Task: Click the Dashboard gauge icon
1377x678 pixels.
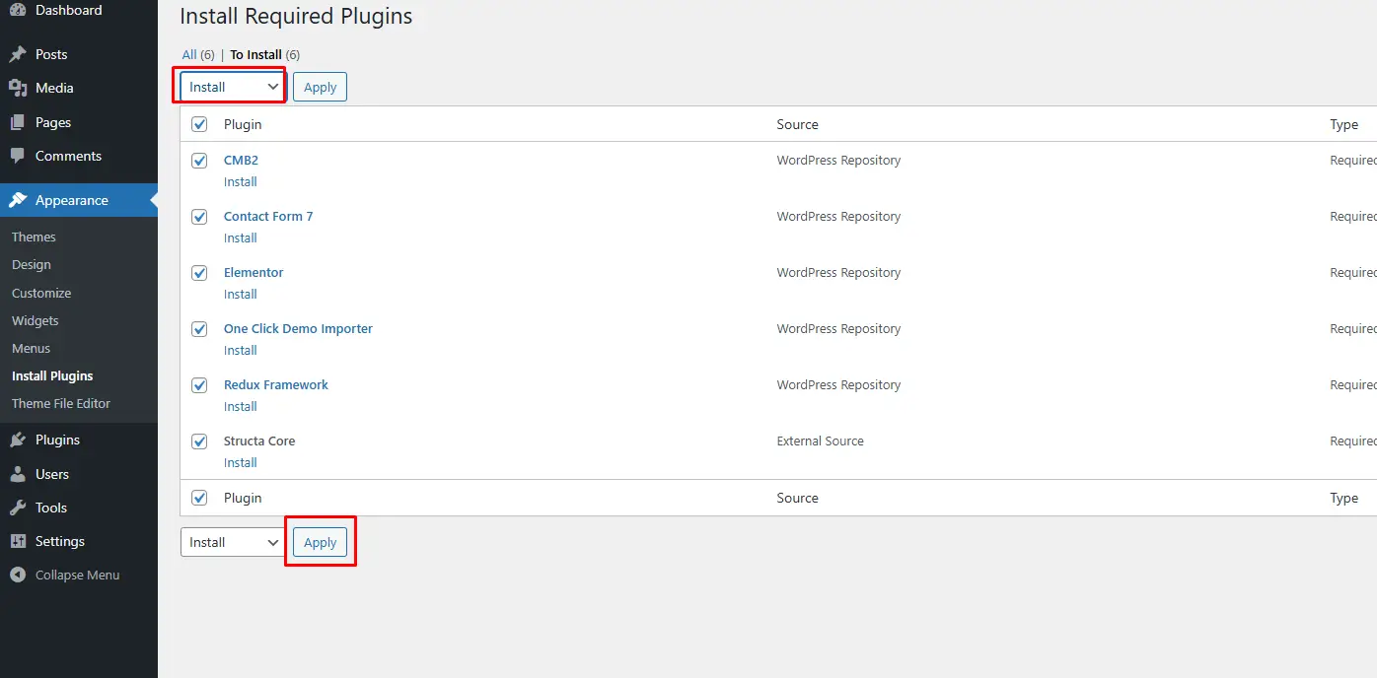Action: pyautogui.click(x=18, y=10)
